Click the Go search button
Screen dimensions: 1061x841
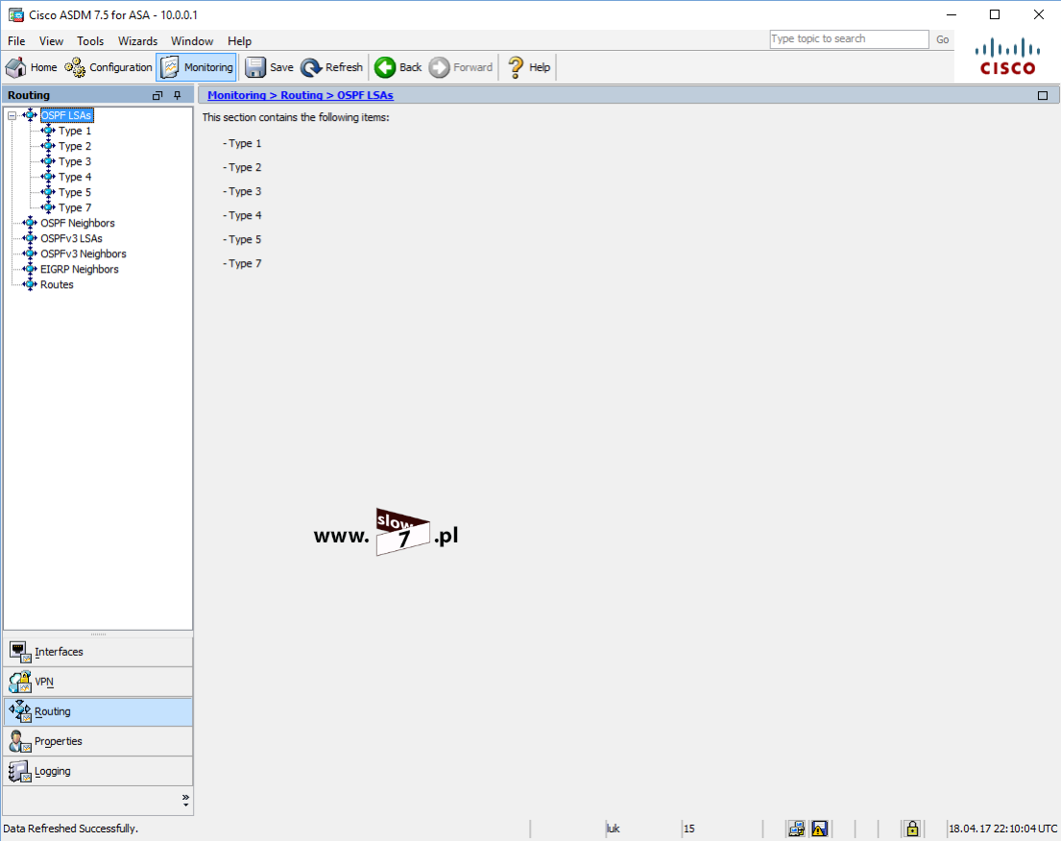(x=942, y=40)
